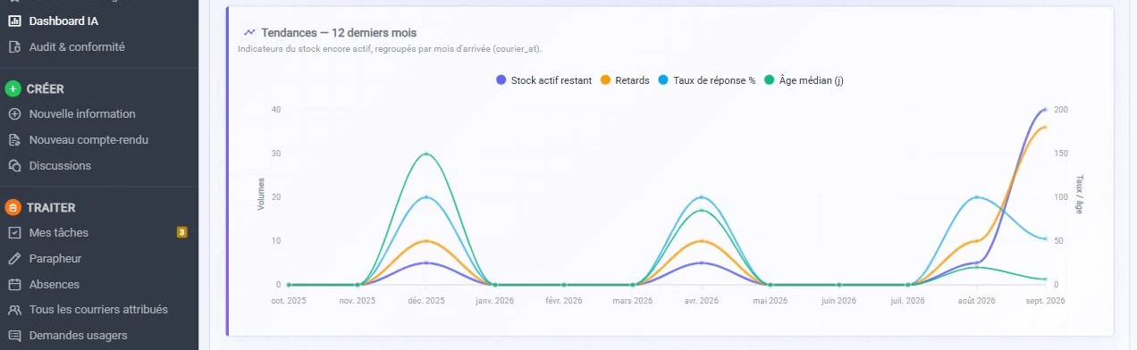
Task: Toggle Taux de réponse % legend series
Action: 706,80
